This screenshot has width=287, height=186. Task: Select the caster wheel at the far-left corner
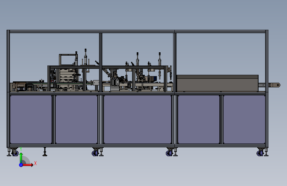point(15,153)
